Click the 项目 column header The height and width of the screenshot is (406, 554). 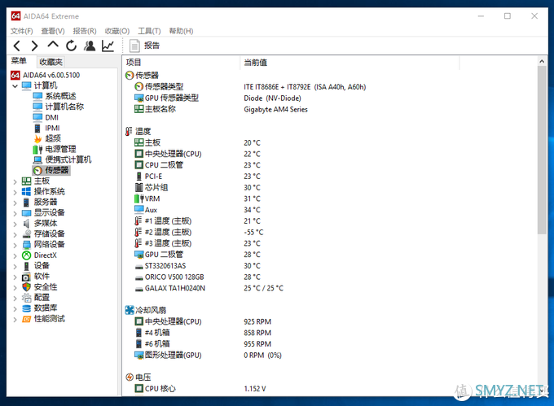[181, 63]
